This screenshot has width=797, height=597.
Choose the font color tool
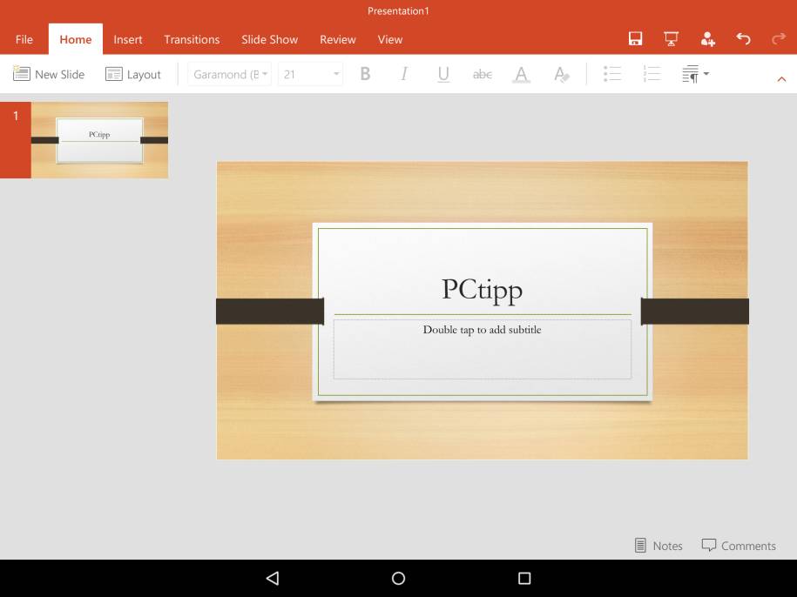pos(521,75)
